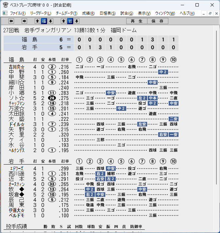Viewport: 220px width, 233px height.
Task: Select Fukushima batter チャップマン
Action: coord(17,103)
